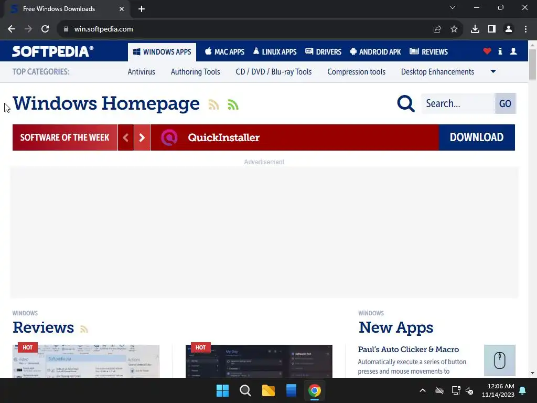This screenshot has height=403, width=537.
Task: Click the Softpedia logo
Action: point(53,51)
